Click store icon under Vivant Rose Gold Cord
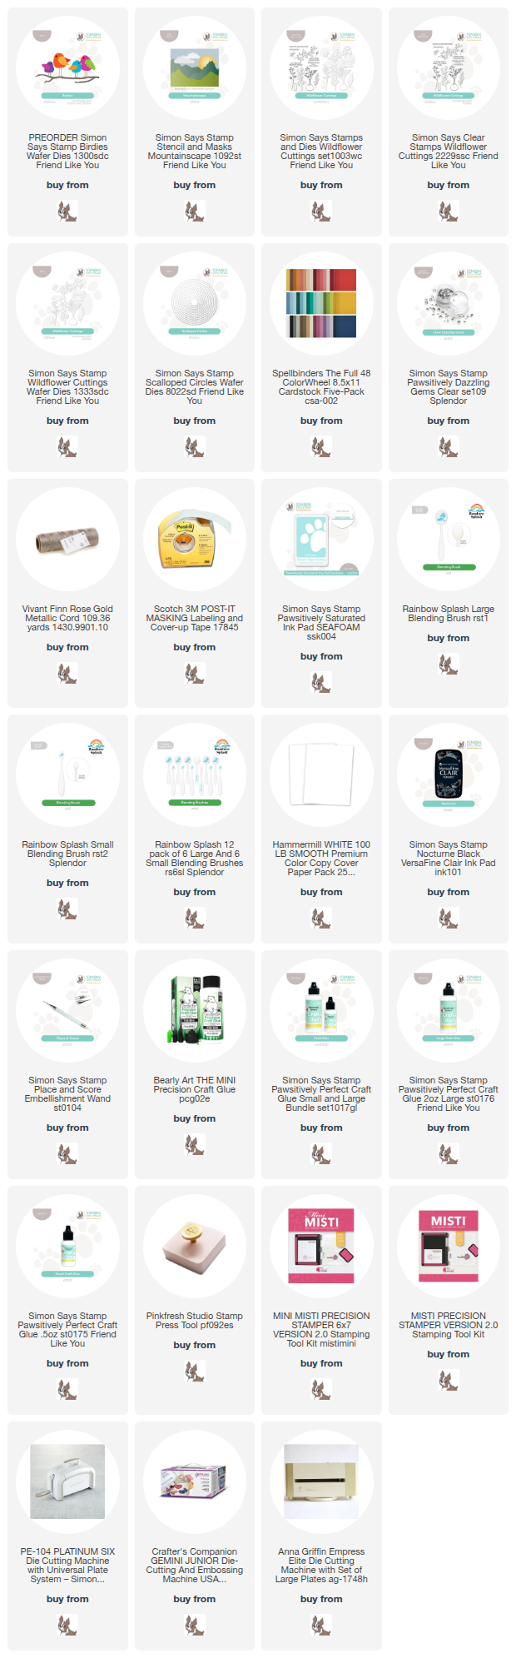This screenshot has width=516, height=1668. coord(67,674)
